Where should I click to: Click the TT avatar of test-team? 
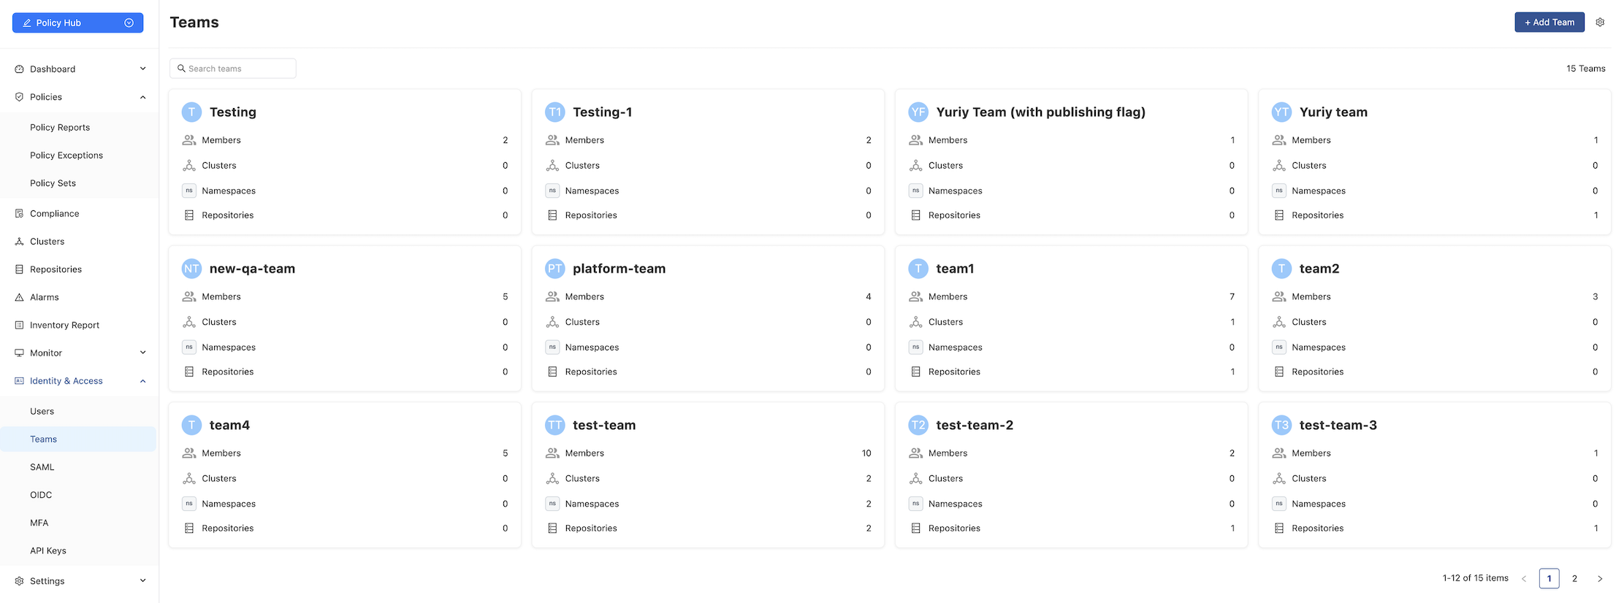click(x=555, y=425)
